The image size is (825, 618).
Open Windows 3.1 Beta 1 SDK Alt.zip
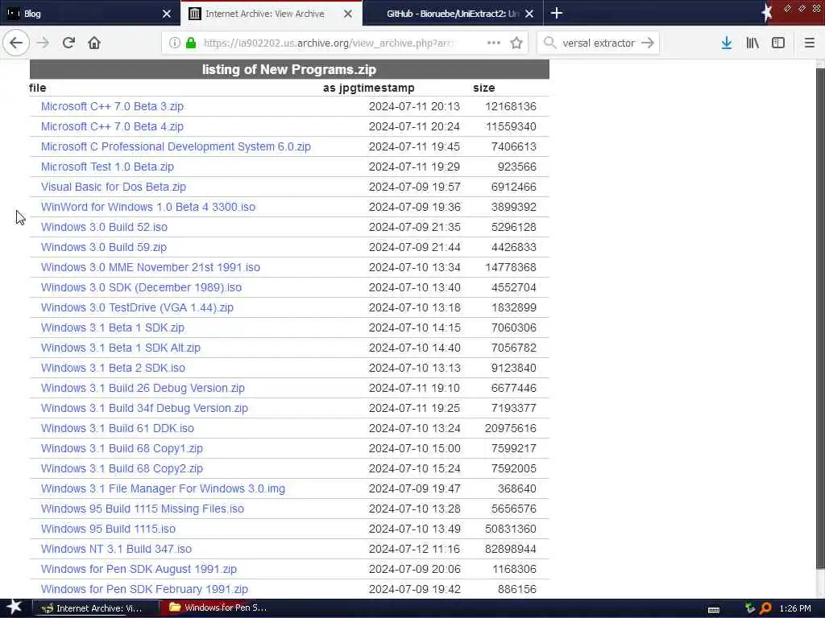tap(121, 348)
